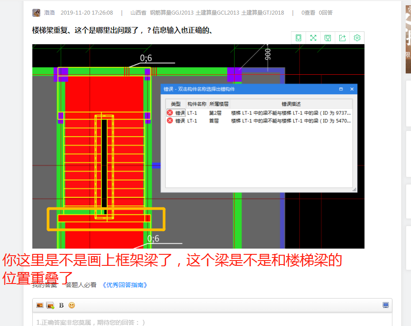
Task: Click the sidebar ad image at top right
Action: [408, 39]
